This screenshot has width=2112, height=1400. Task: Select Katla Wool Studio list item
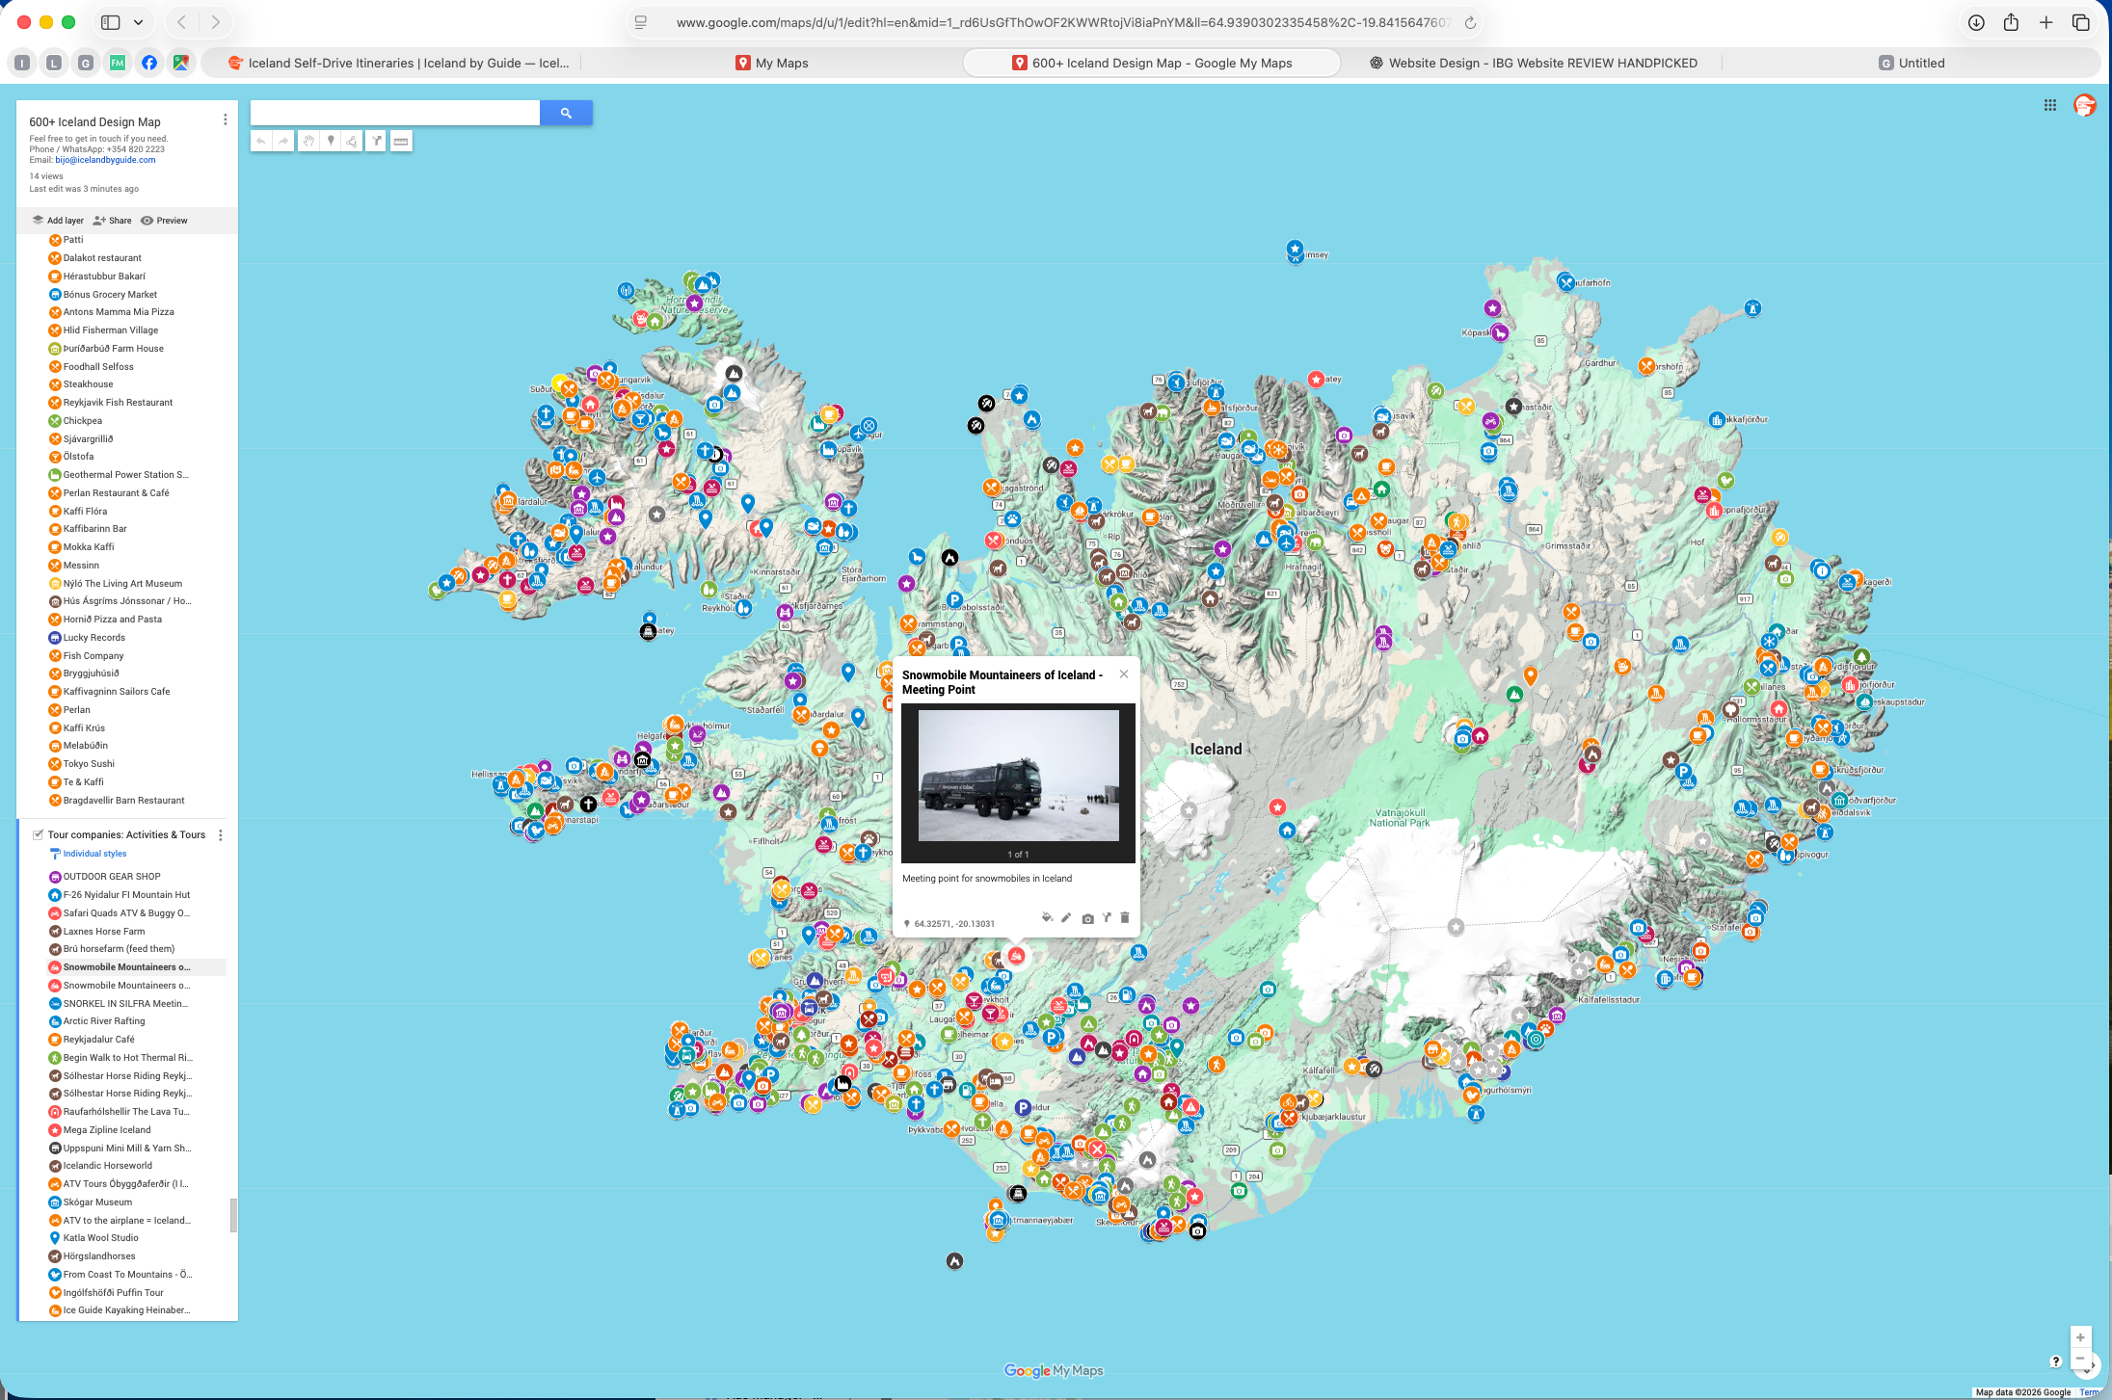coord(100,1238)
